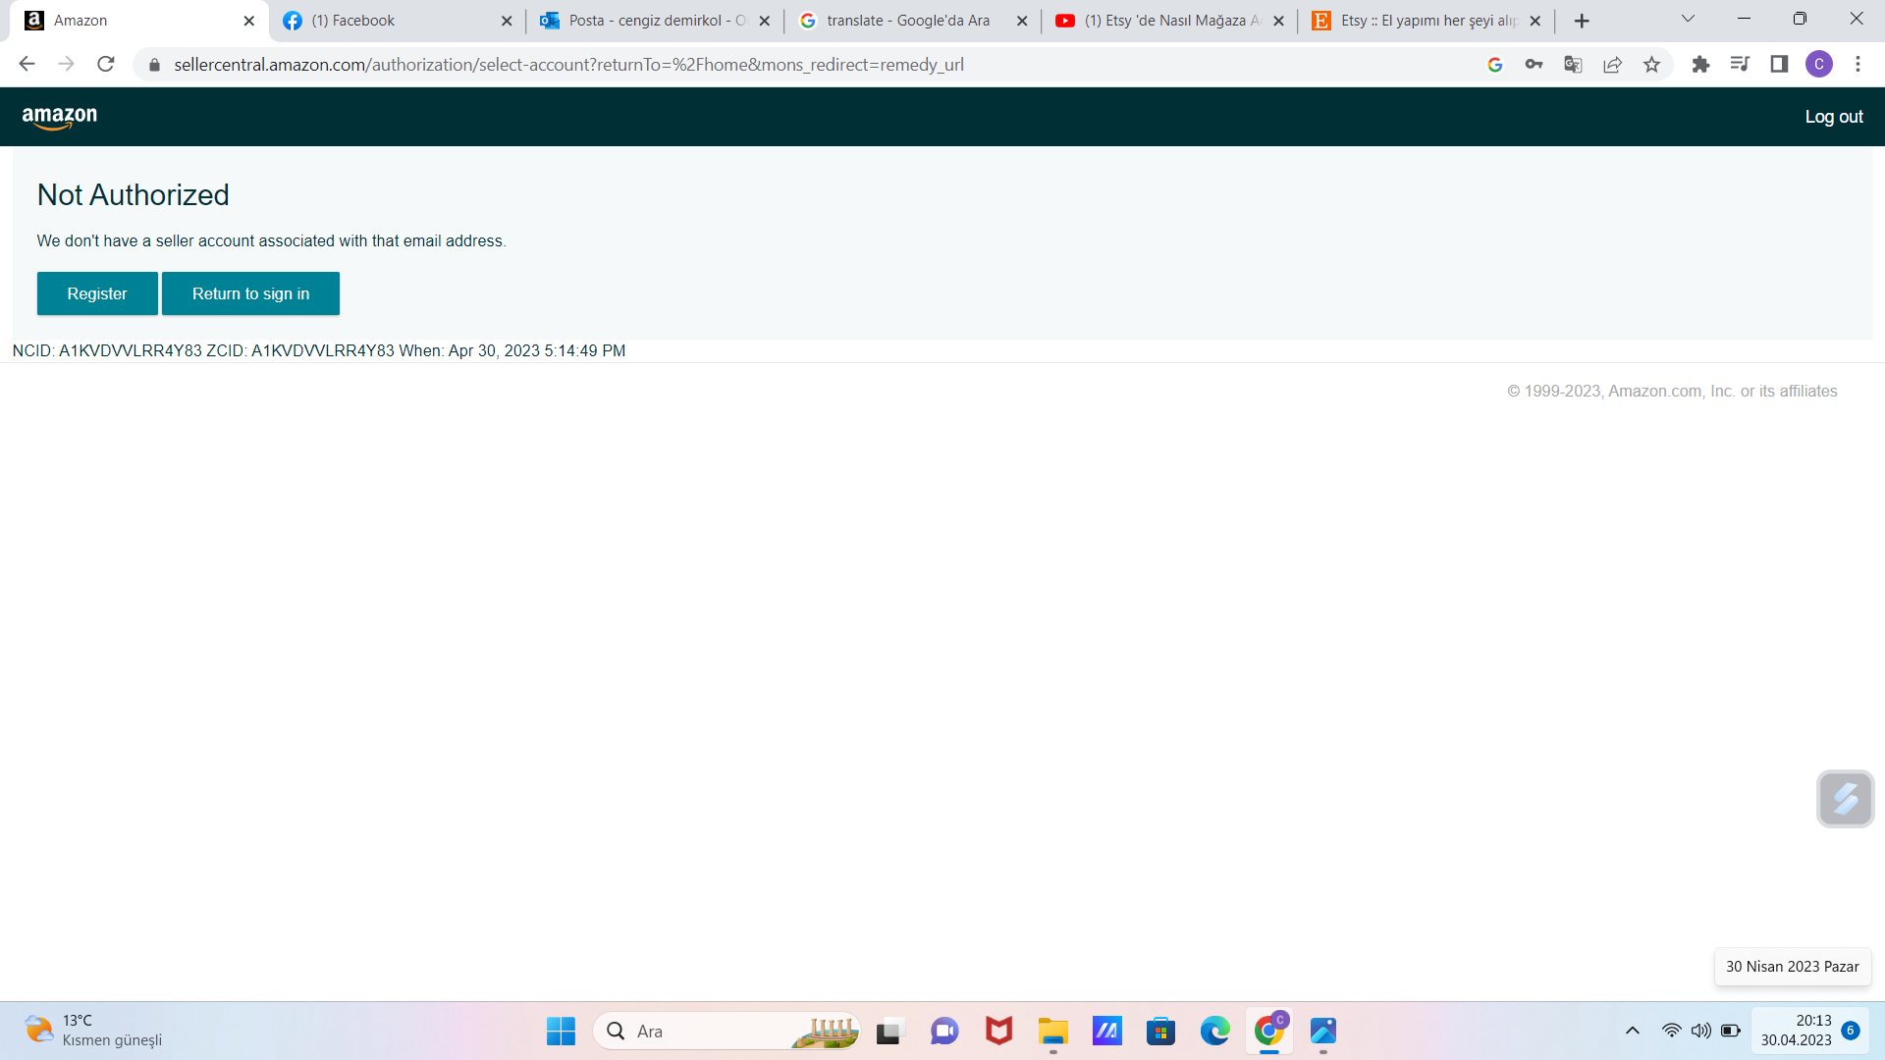Click the Not Authorized heading

(133, 194)
